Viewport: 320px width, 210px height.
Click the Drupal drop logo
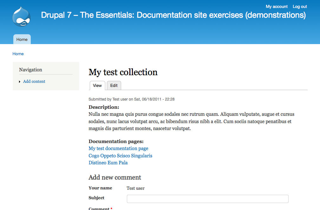[x=21, y=17]
